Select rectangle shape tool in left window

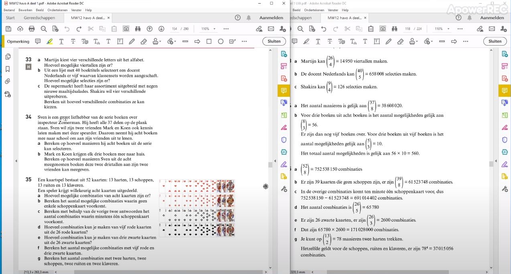point(209,41)
